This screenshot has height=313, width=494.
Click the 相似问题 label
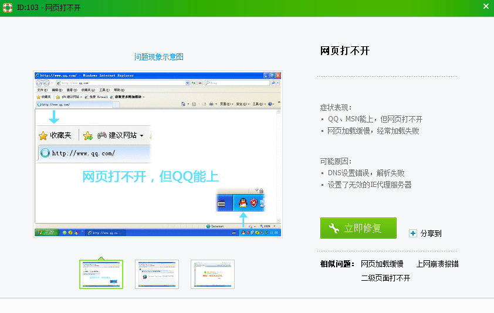click(x=337, y=264)
